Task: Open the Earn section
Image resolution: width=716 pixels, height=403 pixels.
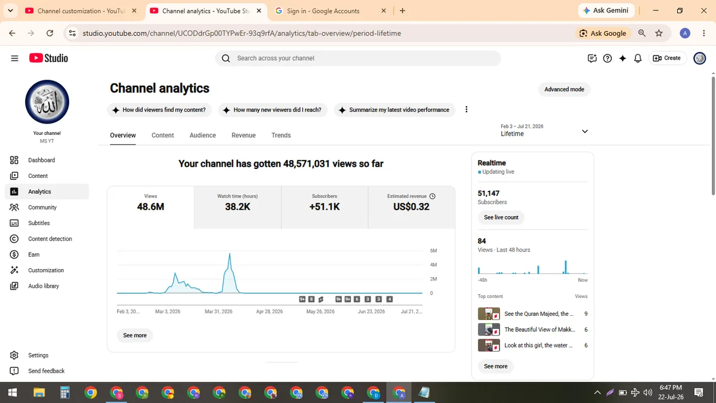Action: tap(47, 254)
